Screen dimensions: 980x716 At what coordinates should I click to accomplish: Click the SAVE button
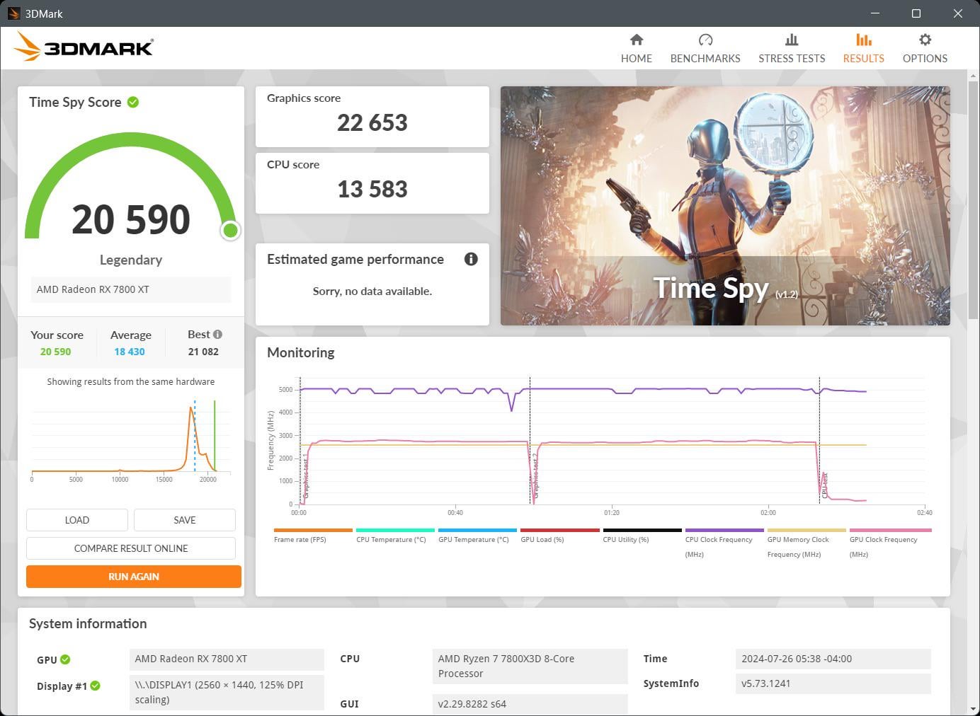pos(185,520)
